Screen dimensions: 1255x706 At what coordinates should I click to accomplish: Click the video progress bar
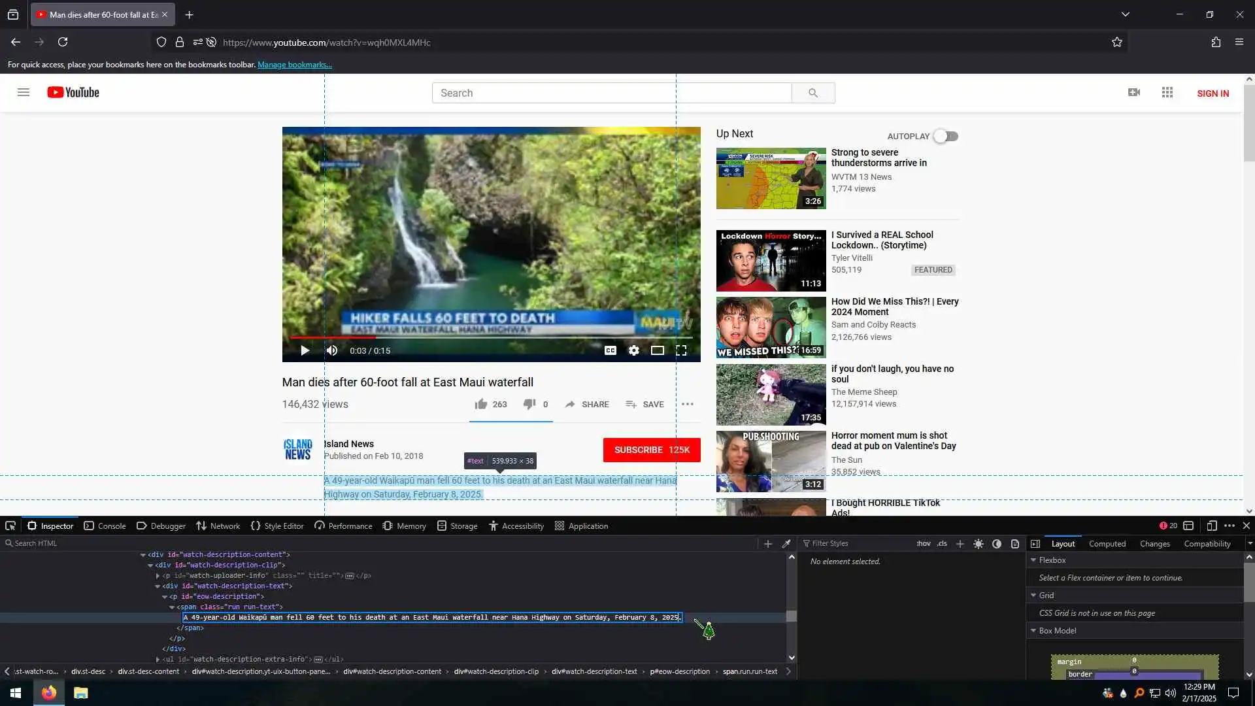[490, 337]
